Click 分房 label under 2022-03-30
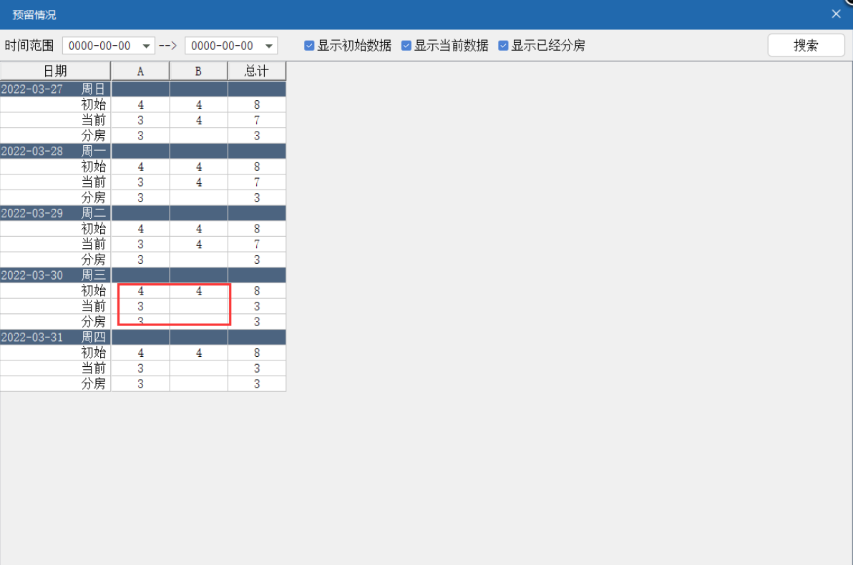The height and width of the screenshot is (565, 853). click(94, 321)
